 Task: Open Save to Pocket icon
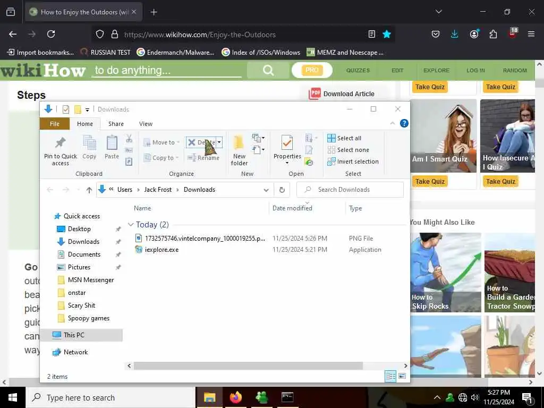click(436, 34)
